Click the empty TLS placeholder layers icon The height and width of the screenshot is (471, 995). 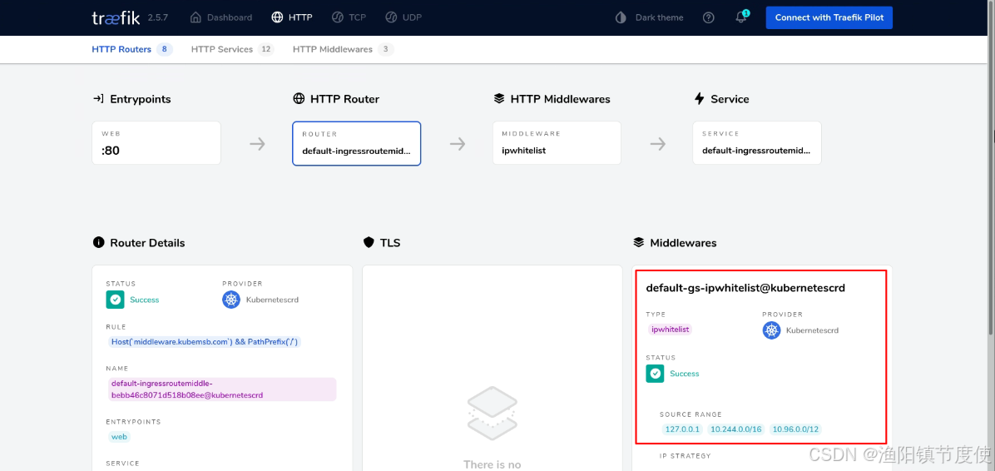(x=493, y=413)
